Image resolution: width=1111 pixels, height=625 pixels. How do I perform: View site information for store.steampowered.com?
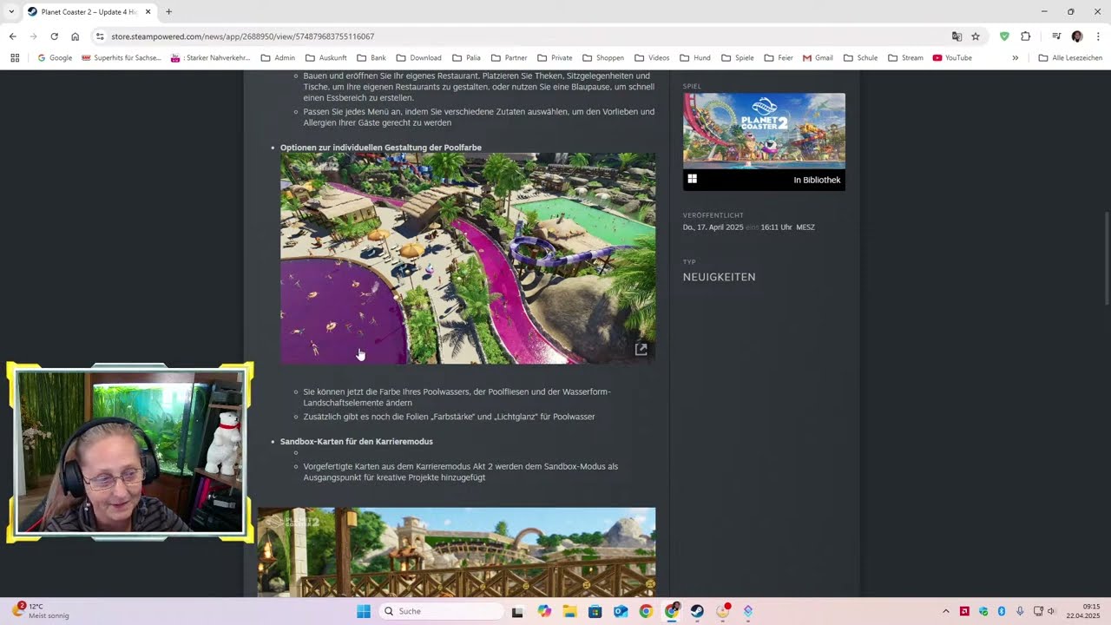(x=100, y=36)
